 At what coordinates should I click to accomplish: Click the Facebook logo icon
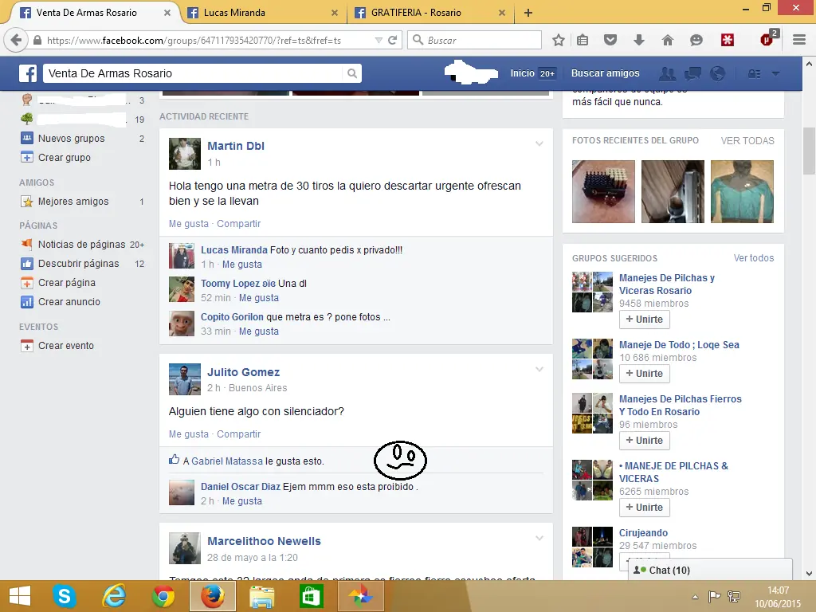point(28,73)
